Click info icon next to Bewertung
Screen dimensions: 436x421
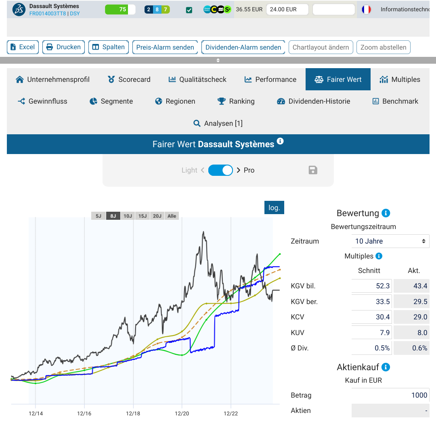point(386,213)
